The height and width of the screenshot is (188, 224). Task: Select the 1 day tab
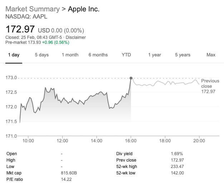click(14, 55)
